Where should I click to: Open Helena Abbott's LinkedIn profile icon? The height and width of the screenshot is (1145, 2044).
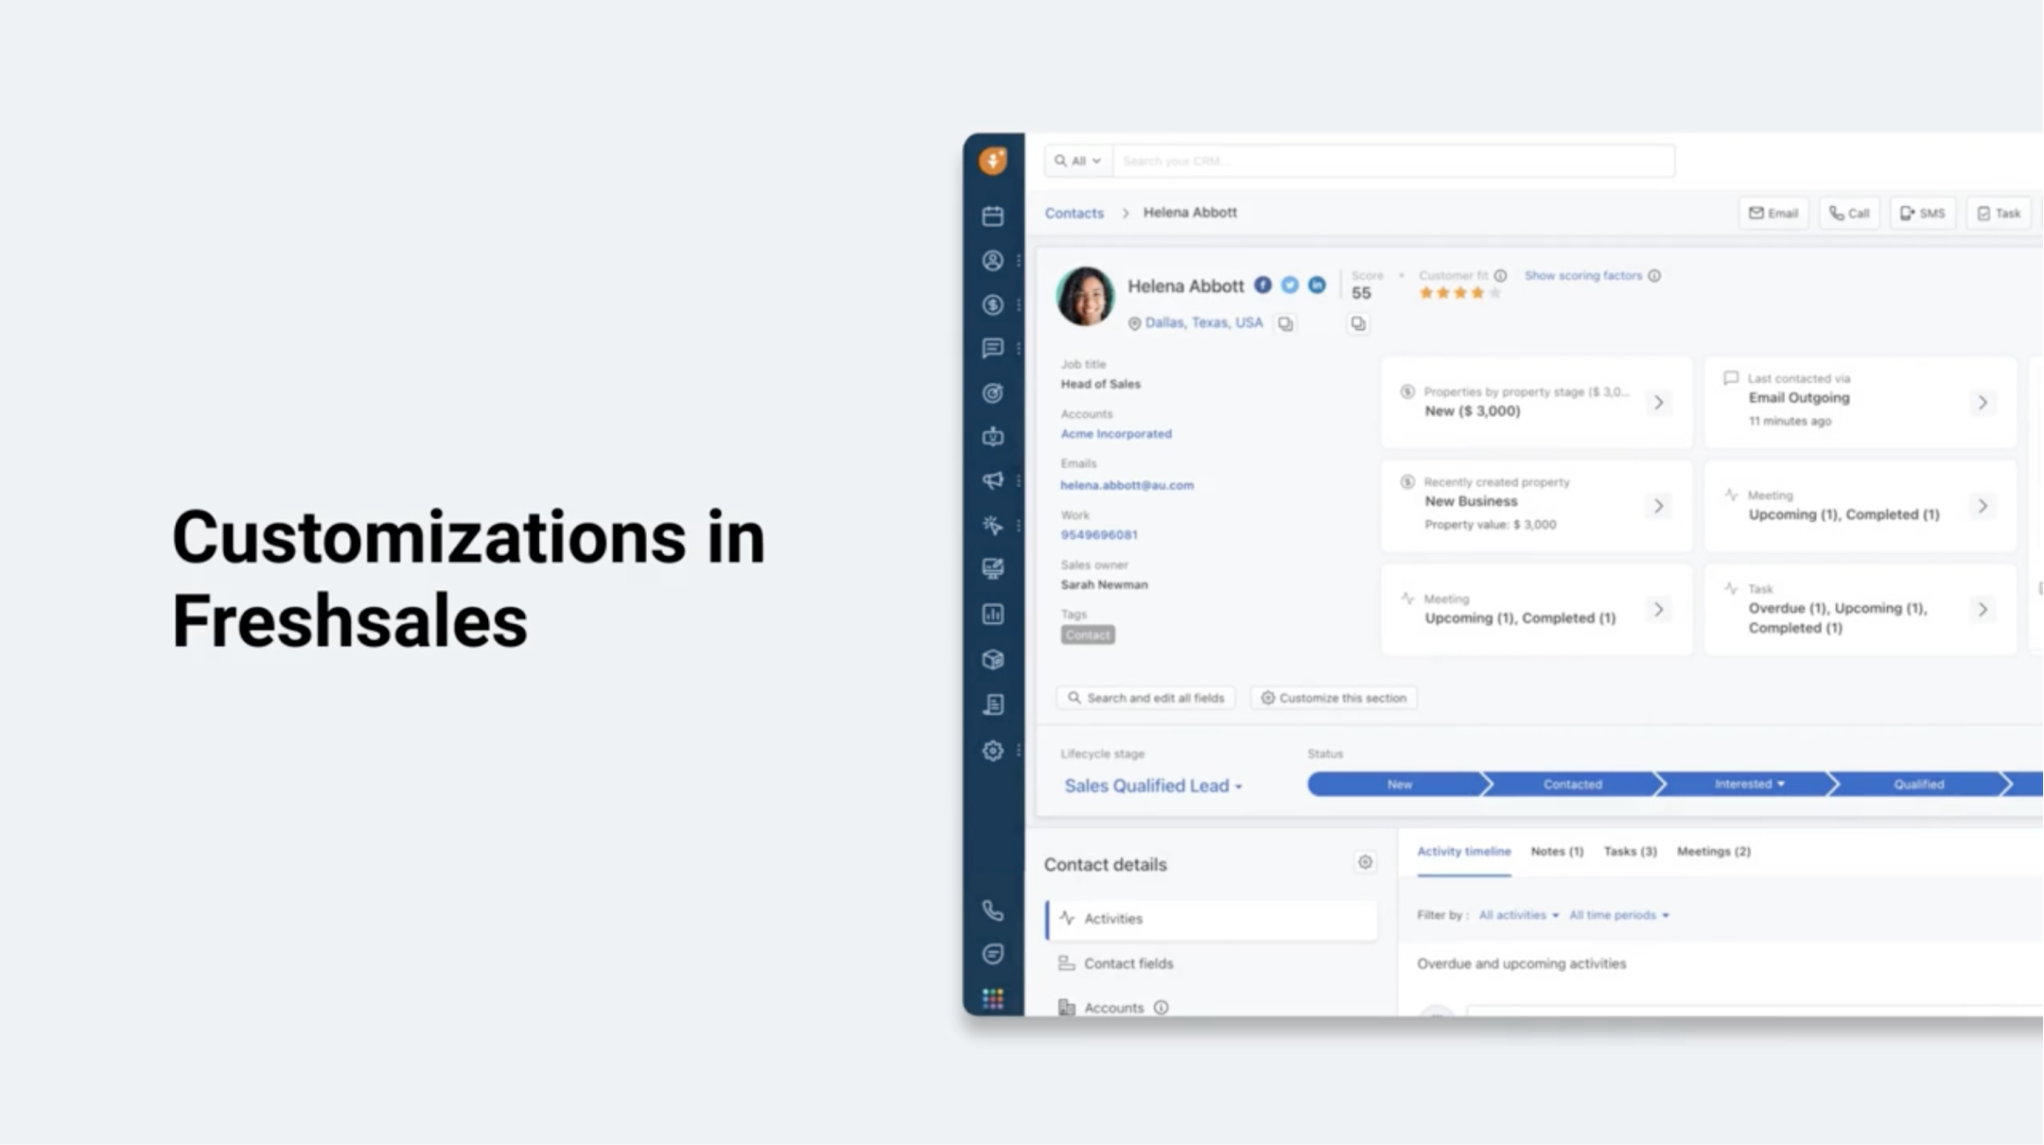(x=1317, y=284)
